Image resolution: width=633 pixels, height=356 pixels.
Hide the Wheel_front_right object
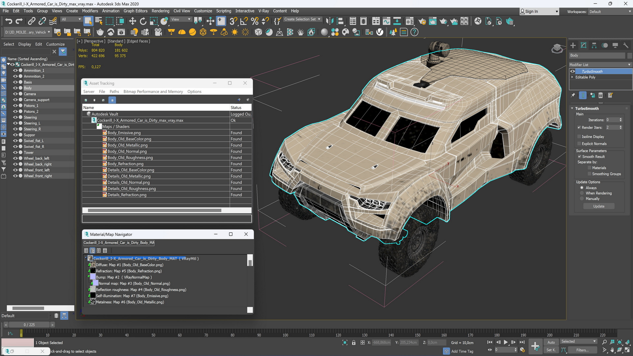pyautogui.click(x=15, y=176)
